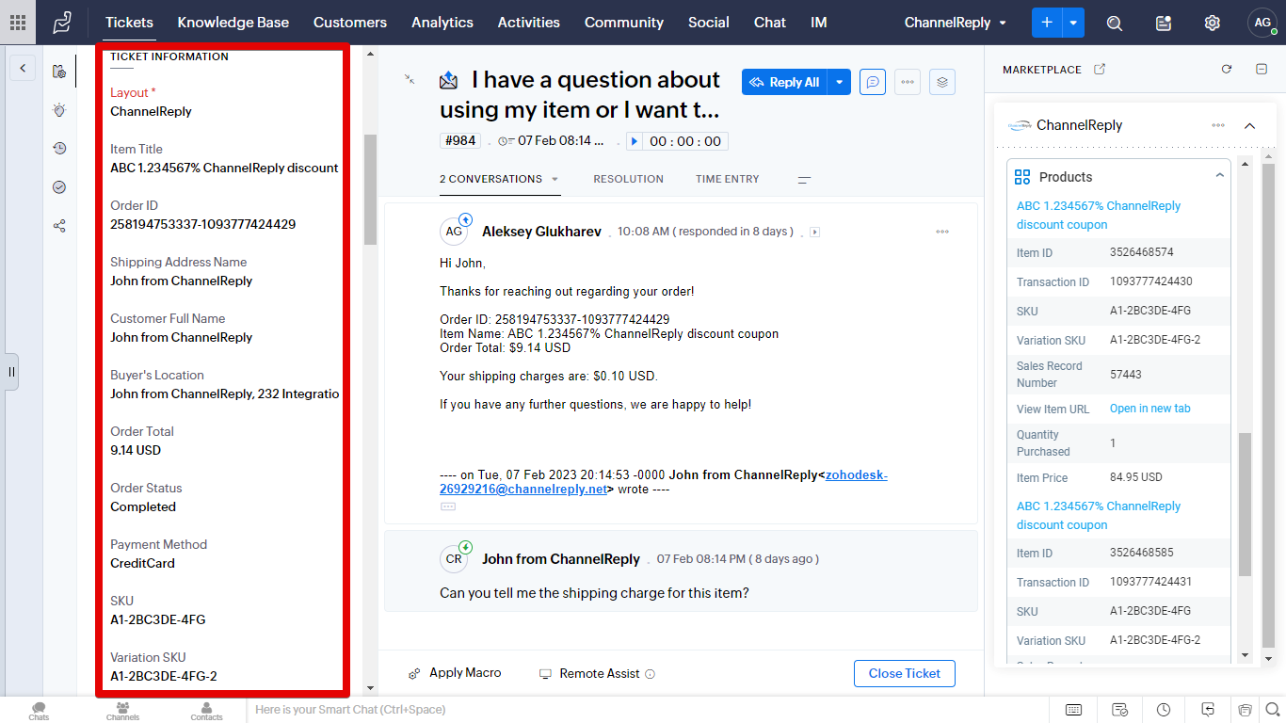
Task: Show more ticket tabs menu
Action: (804, 179)
